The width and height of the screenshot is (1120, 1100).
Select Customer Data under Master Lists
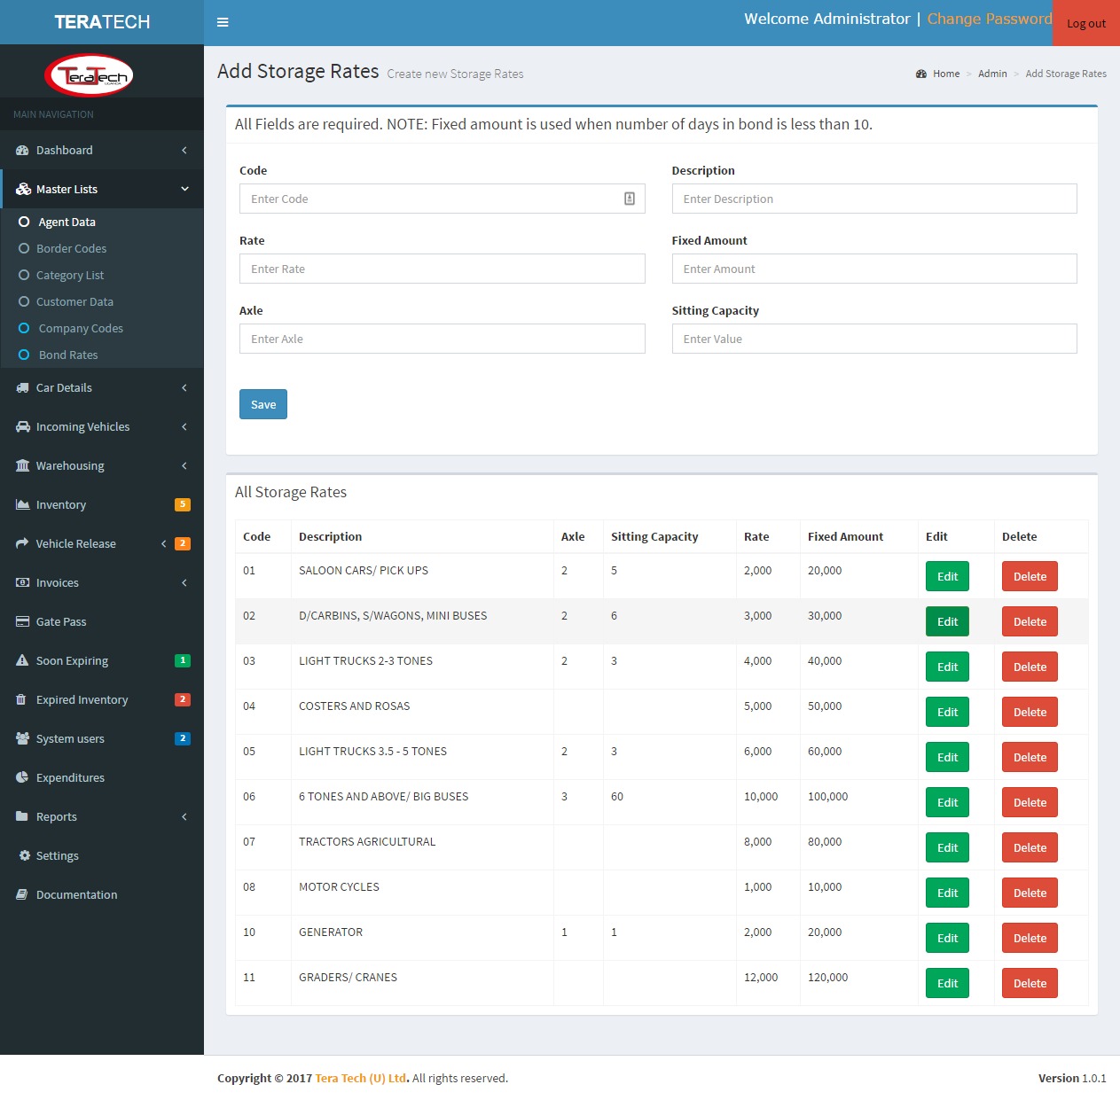[x=75, y=301]
